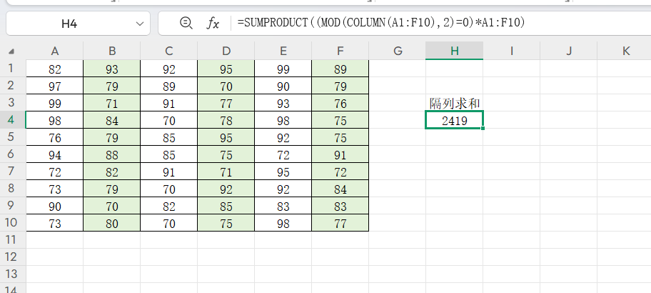Select cell E6 containing 72
Viewport: 651px width, 293px height.
coord(283,154)
